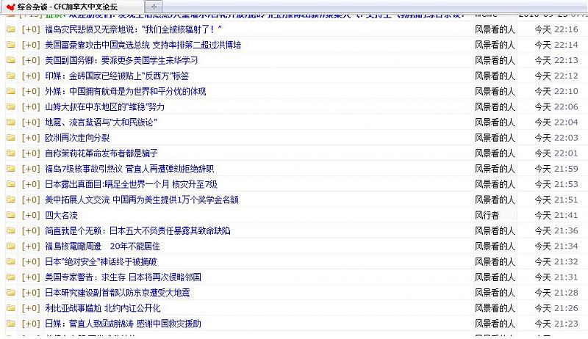Image resolution: width=588 pixels, height=339 pixels.
Task: Click folder icon next to 四大名流 thread
Action: [x=11, y=215]
